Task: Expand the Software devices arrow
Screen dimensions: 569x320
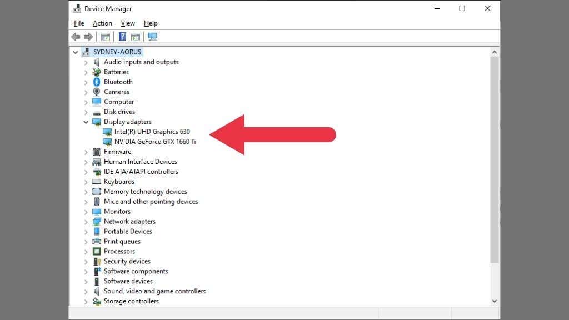Action: pos(86,282)
